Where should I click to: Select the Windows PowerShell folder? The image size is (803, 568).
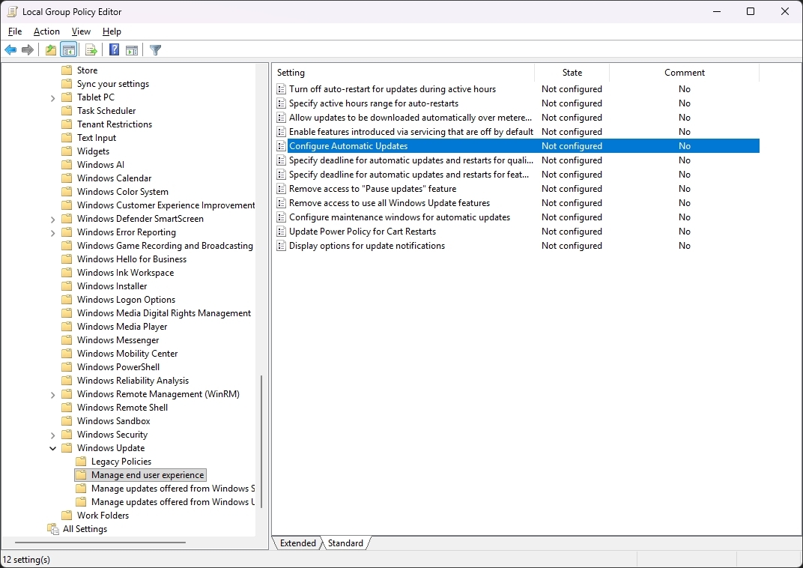click(118, 367)
